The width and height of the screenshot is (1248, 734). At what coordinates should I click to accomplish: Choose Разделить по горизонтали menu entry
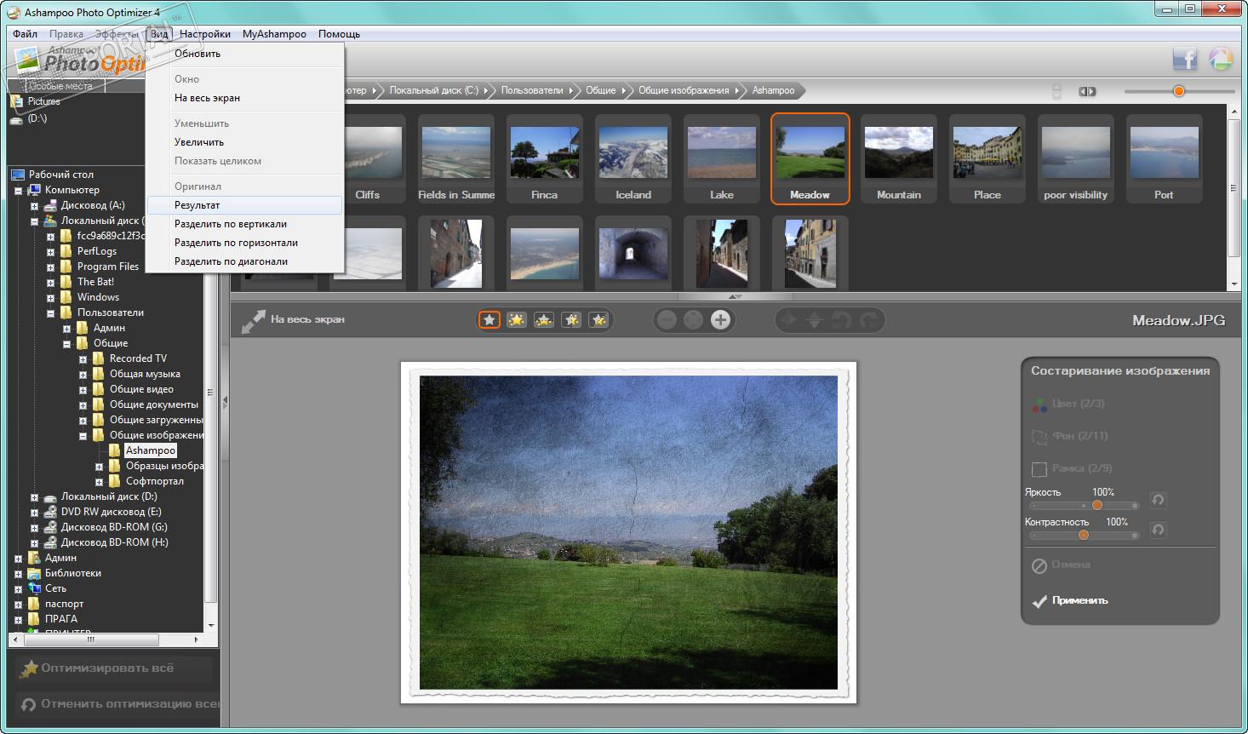pyautogui.click(x=245, y=243)
